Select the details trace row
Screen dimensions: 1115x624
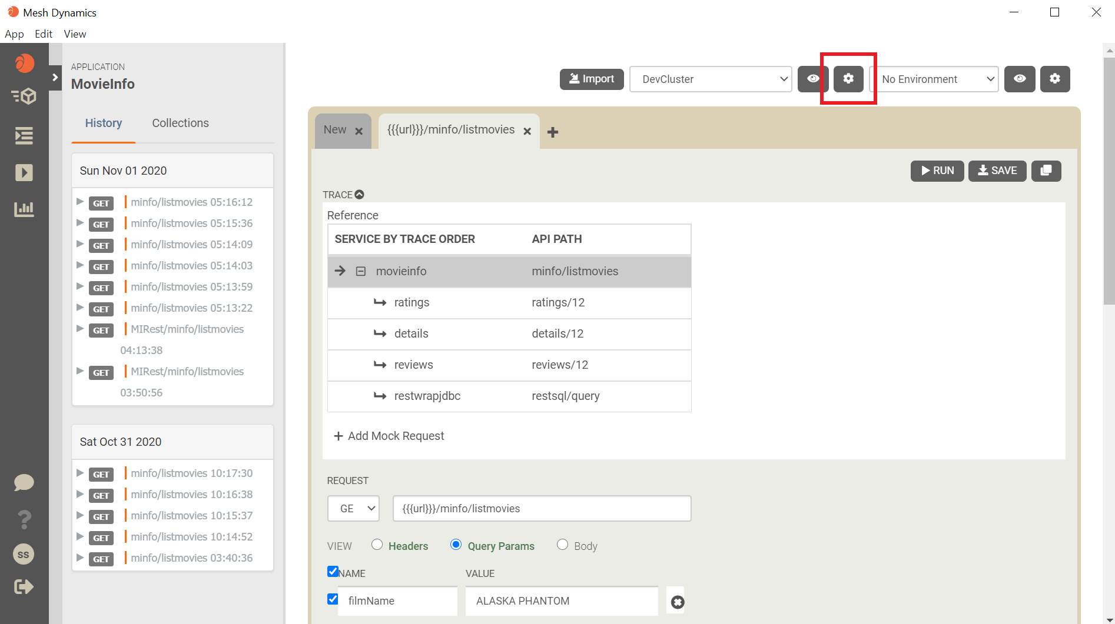(x=509, y=334)
